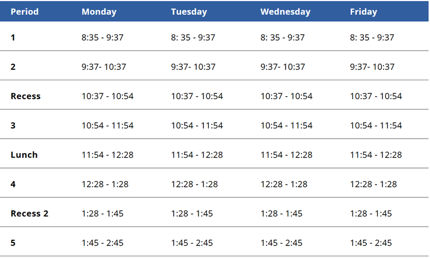
Task: Select Tuesday's Period 2 time cell
Action: tap(193, 67)
